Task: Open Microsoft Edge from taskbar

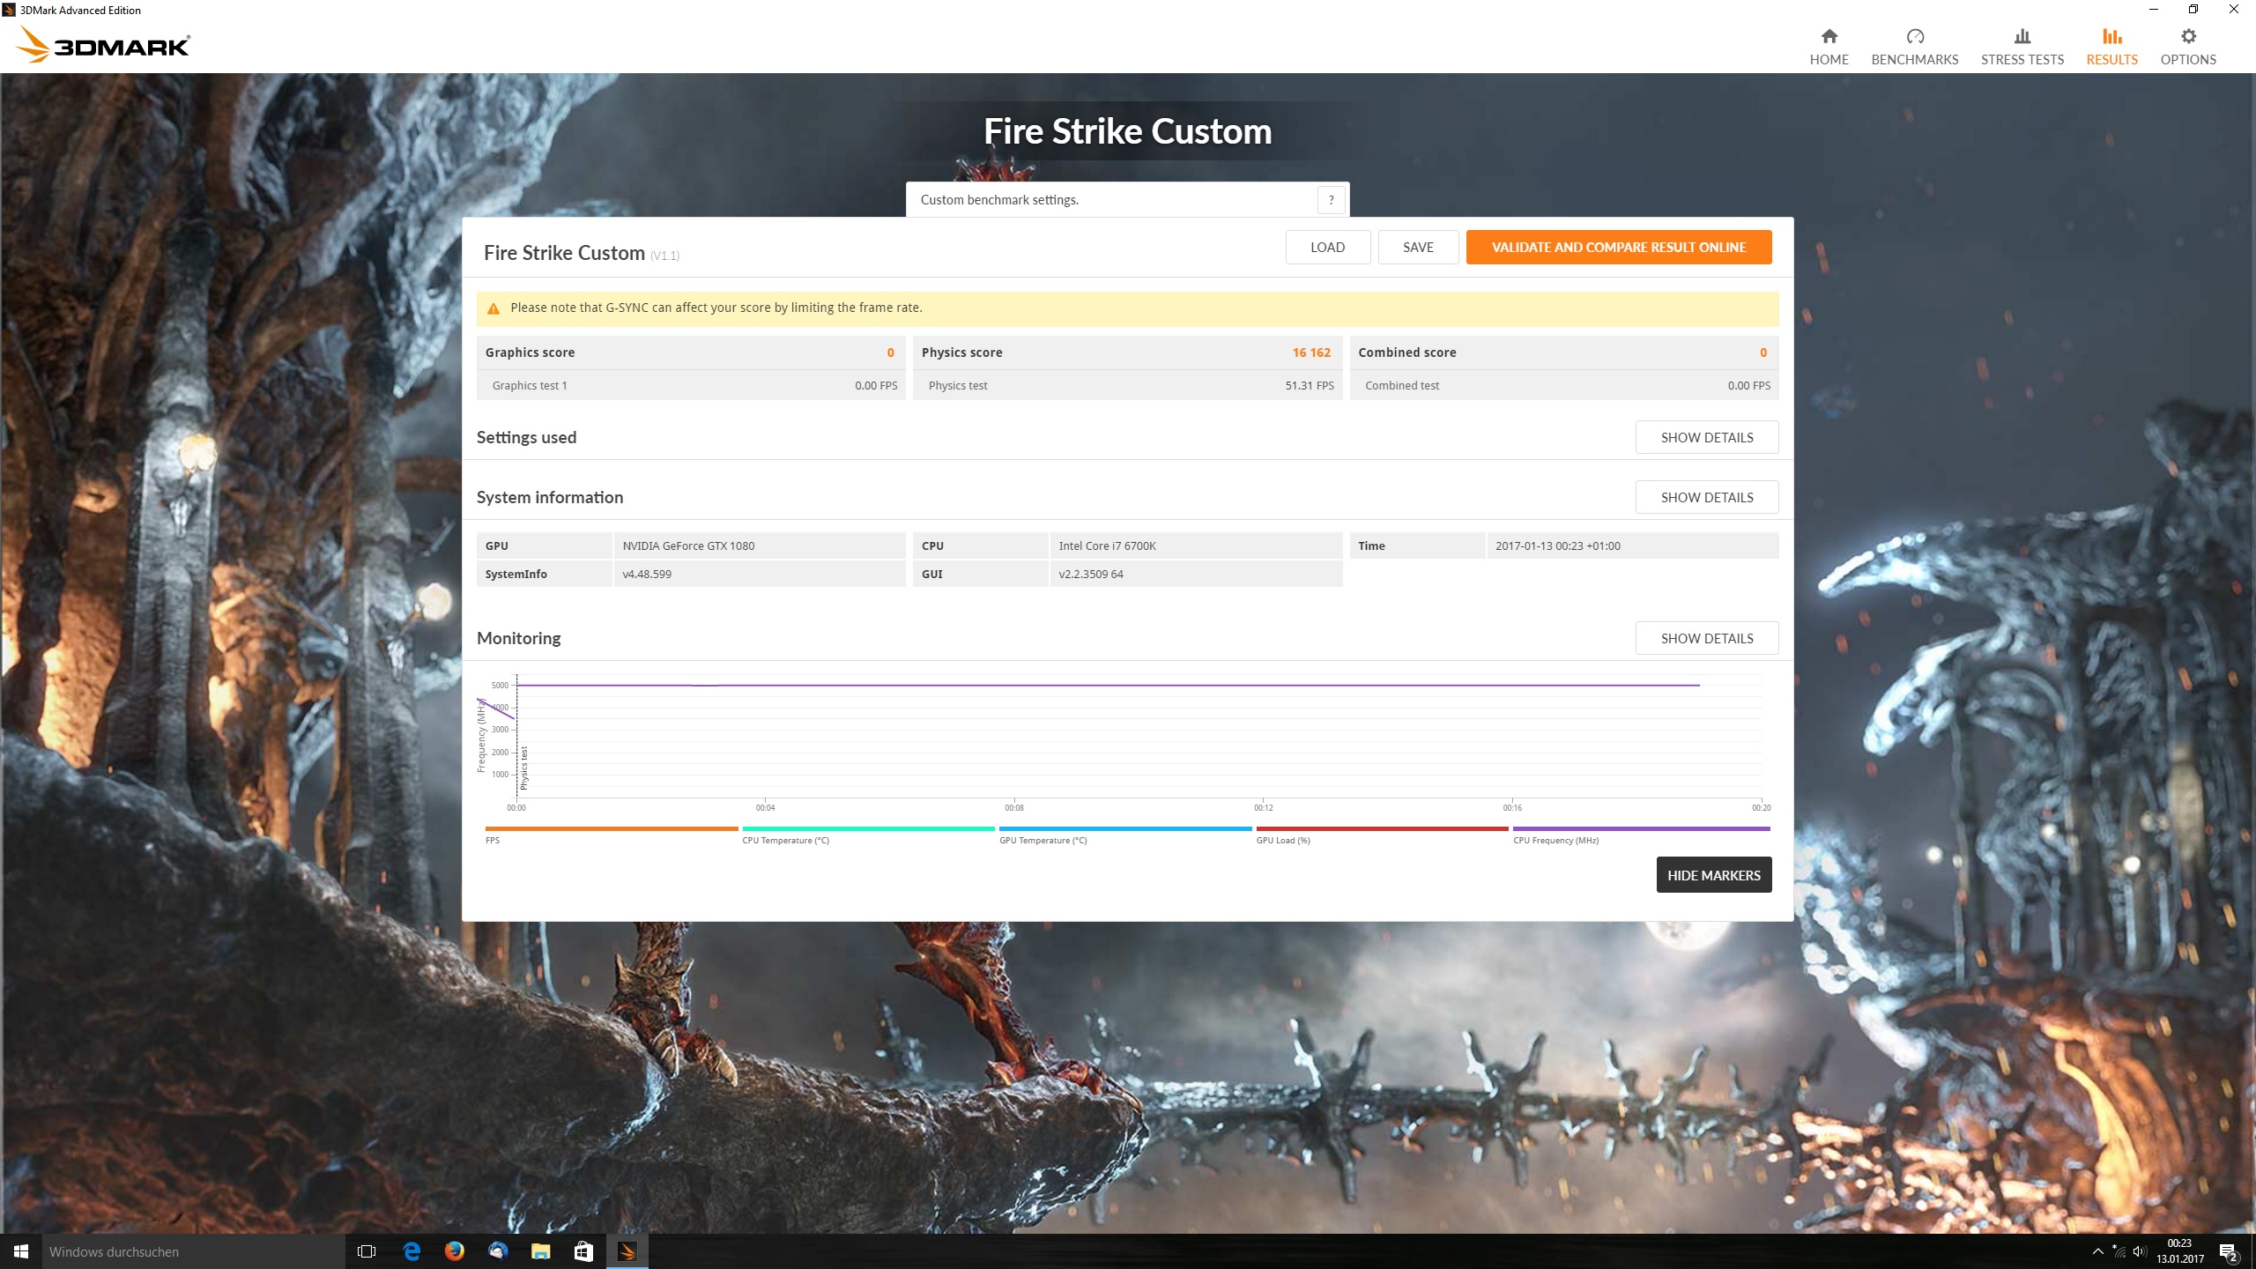Action: (412, 1250)
